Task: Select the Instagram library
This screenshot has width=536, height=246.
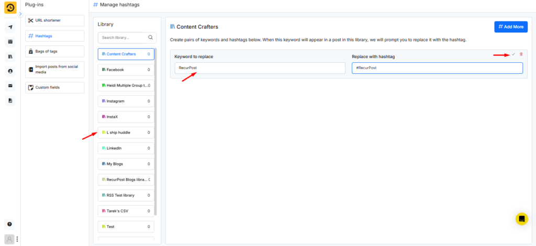Action: coord(126,101)
